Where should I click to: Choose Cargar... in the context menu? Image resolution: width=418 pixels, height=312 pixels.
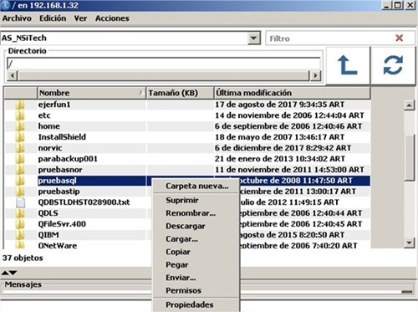point(196,239)
